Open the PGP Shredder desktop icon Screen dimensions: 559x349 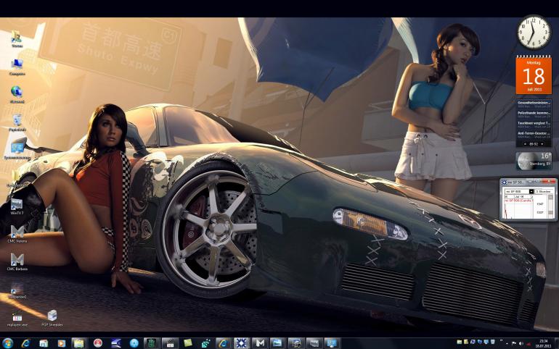52,316
